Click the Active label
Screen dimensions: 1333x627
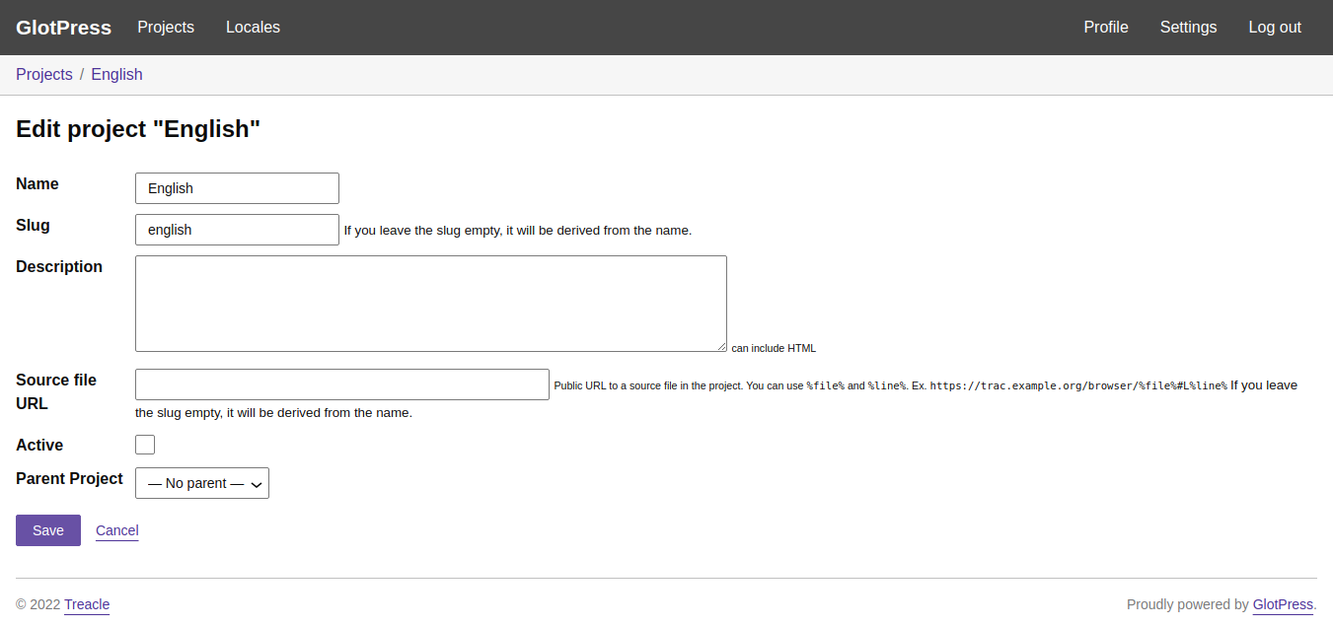pyautogui.click(x=39, y=445)
